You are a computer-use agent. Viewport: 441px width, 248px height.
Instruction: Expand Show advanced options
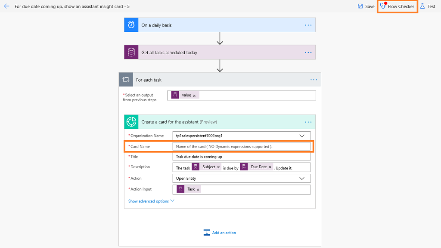(151, 201)
